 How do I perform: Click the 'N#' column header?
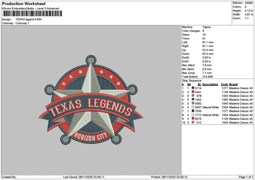189,84
